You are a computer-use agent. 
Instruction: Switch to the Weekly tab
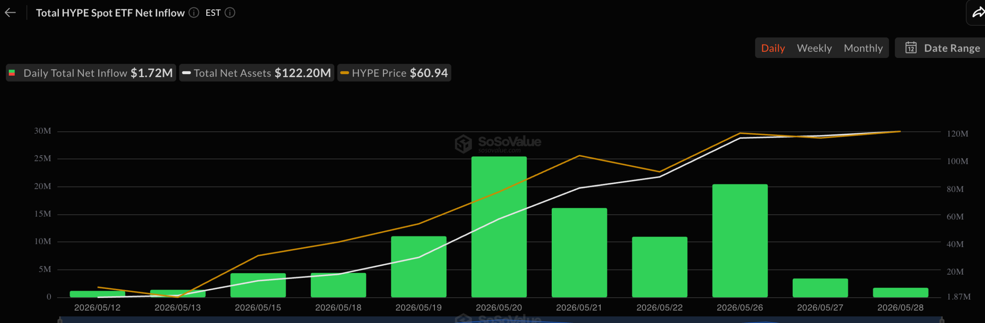tap(814, 48)
